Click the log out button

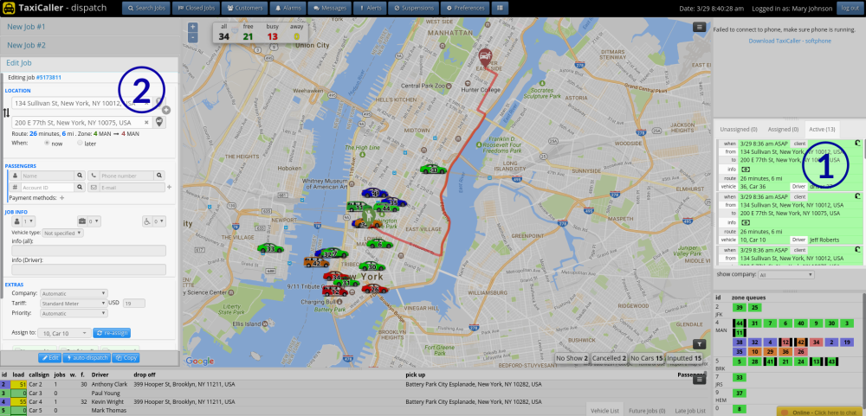pyautogui.click(x=849, y=9)
